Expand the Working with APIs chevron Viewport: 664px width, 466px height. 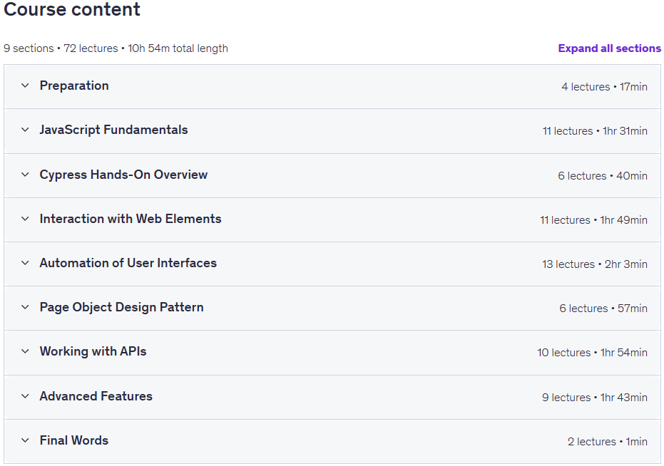(x=26, y=351)
